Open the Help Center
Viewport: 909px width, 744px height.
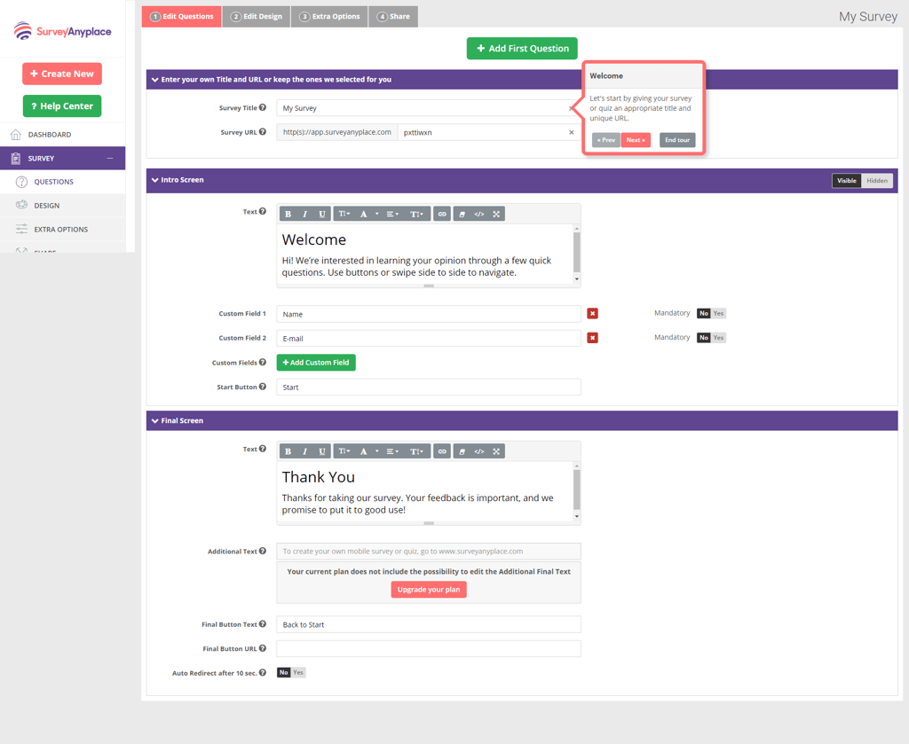[x=62, y=106]
